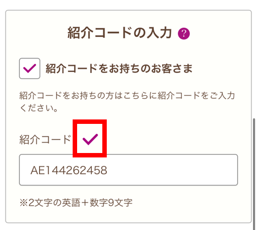The height and width of the screenshot is (230, 257).
Task: Click blank panel area below the hint text
Action: (128, 215)
